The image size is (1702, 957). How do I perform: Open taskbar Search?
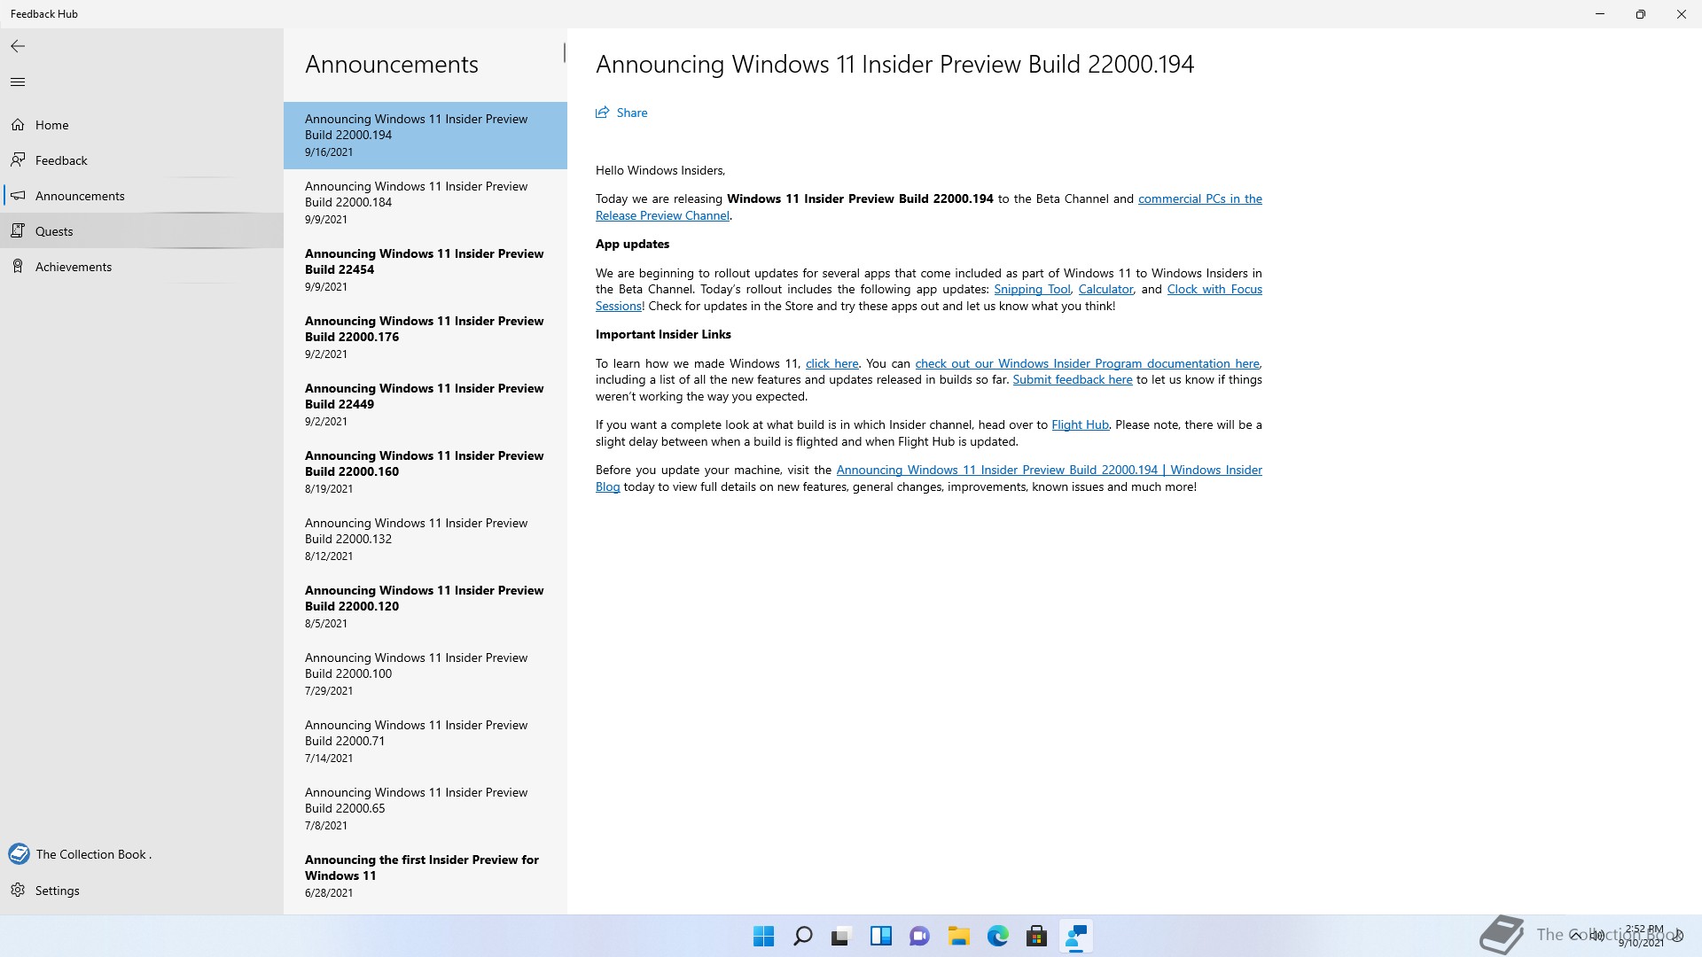click(803, 936)
